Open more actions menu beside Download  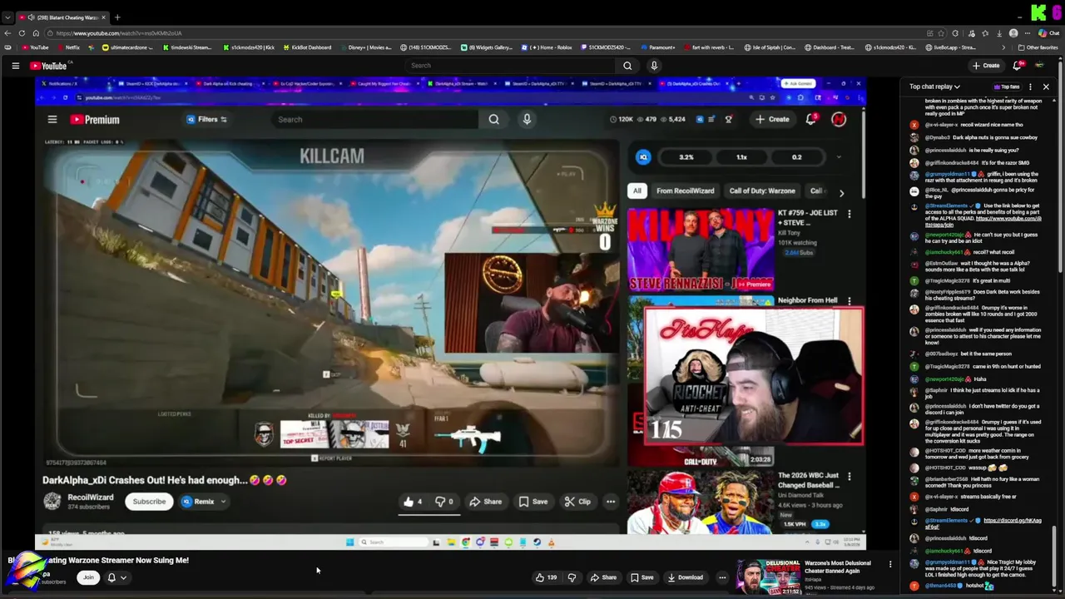pos(722,577)
